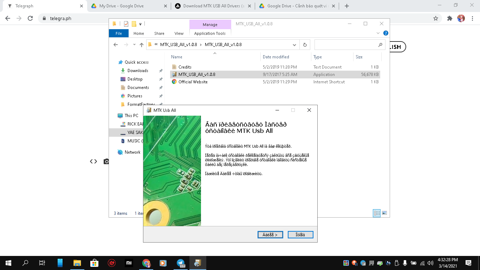Click the code embed icon on Telegraph page
The height and width of the screenshot is (270, 480).
tap(93, 161)
